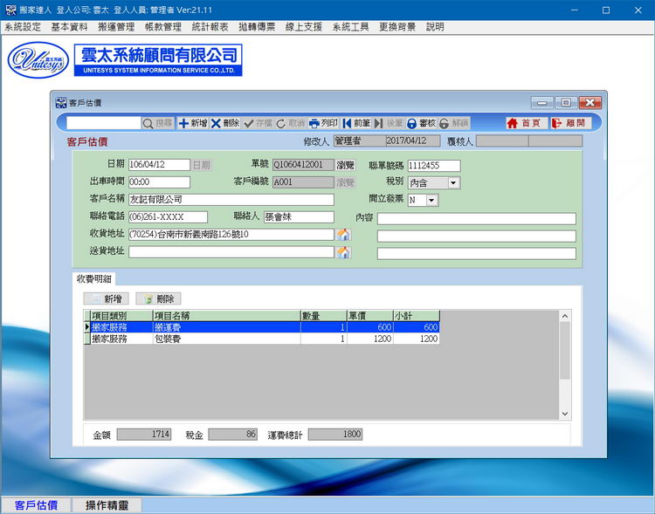Click the 審核 approve lock icon
This screenshot has height=514, width=655.
(421, 124)
